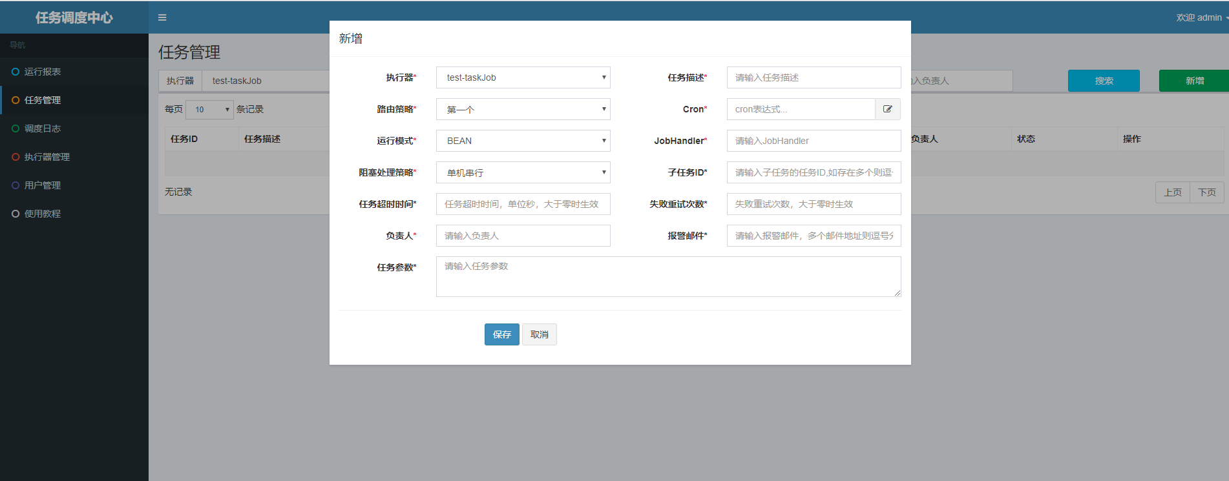Open 运行报表 in the sidebar

click(74, 72)
